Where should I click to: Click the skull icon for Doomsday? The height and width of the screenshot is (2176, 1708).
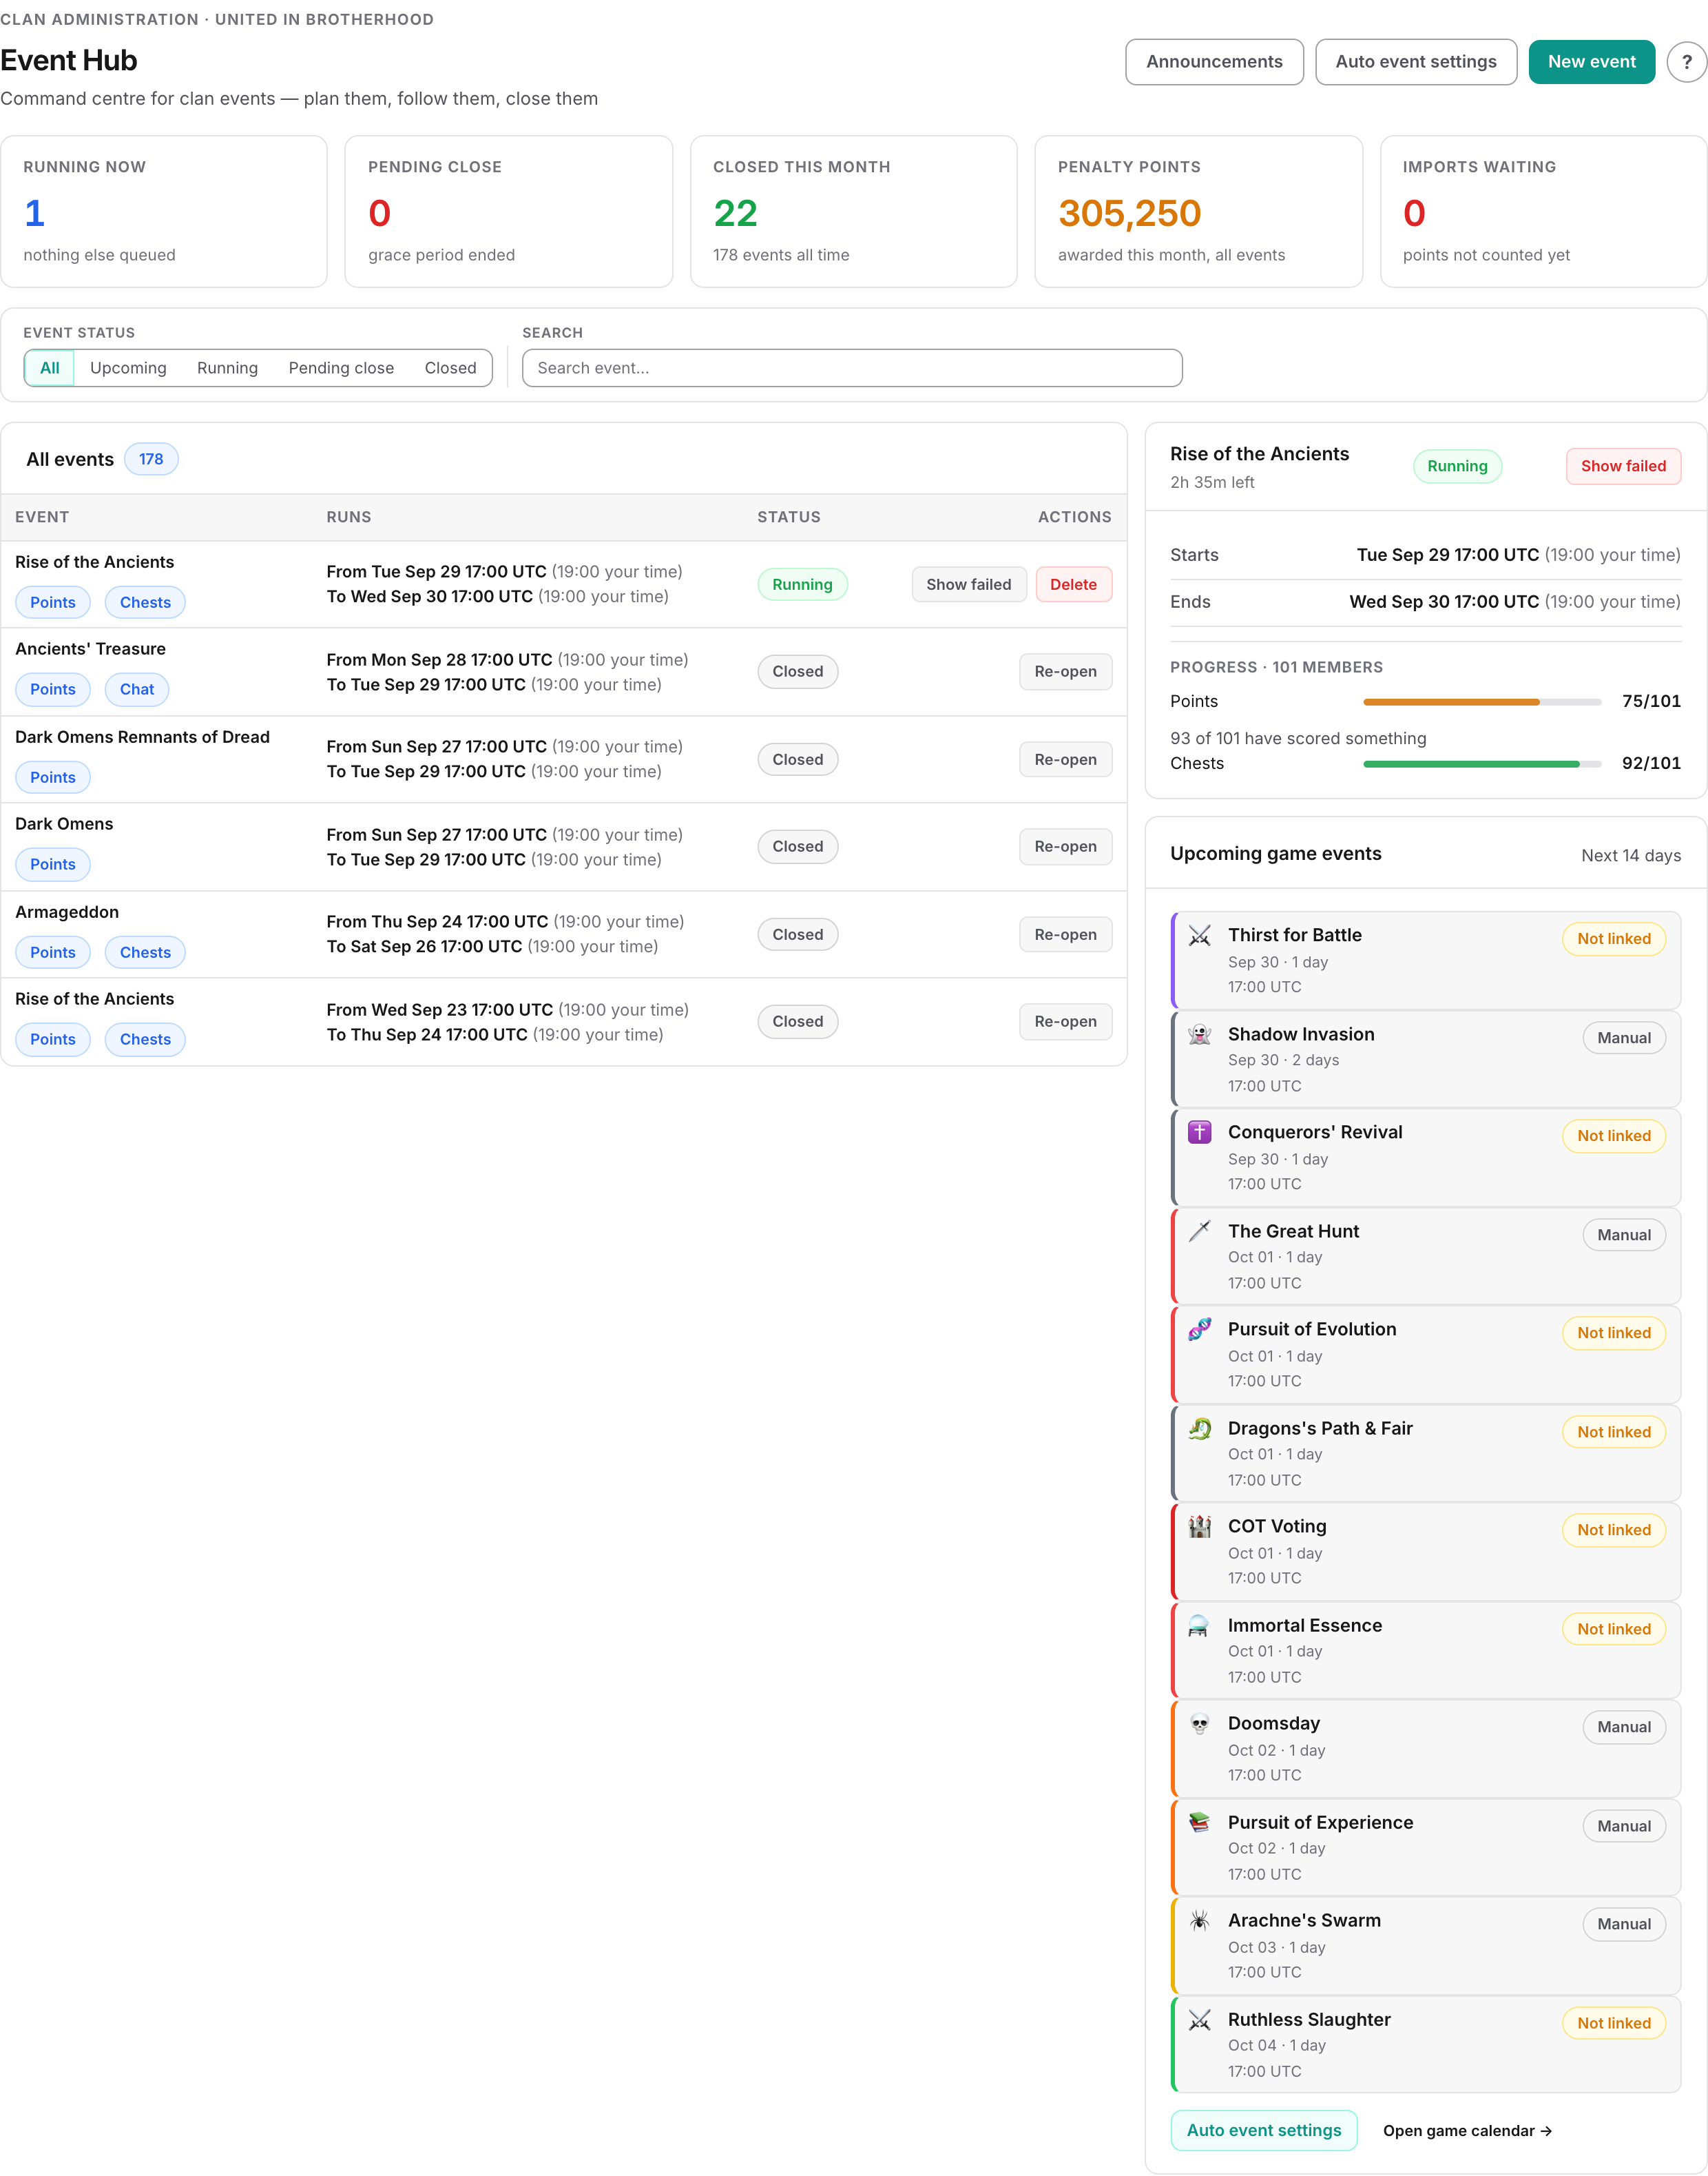click(x=1199, y=1724)
